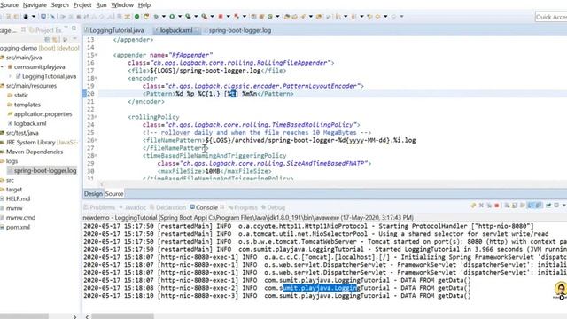Open the Problems view tab
The width and height of the screenshot is (567, 319).
pos(99,207)
